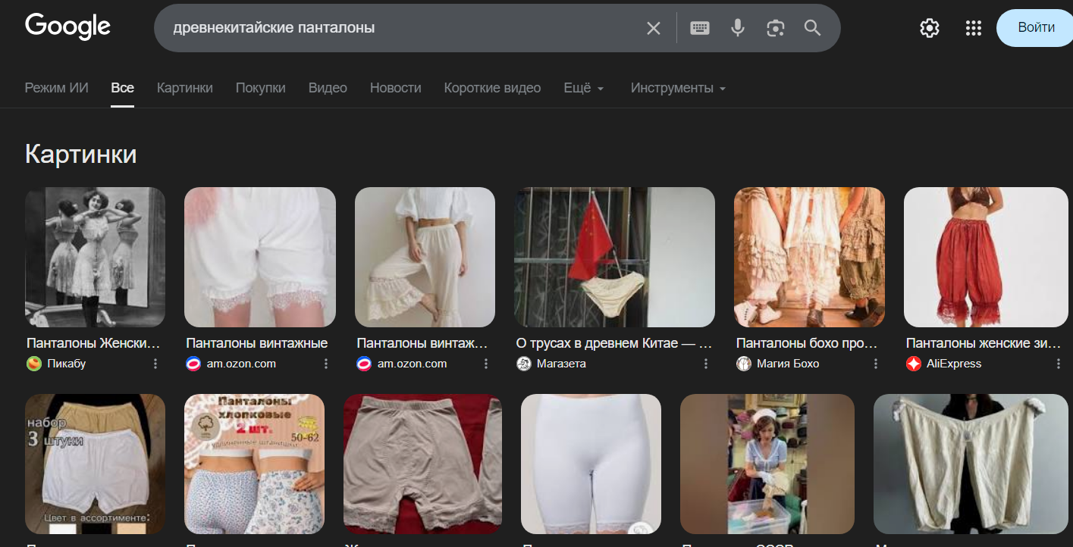Open the набор 3 штуки thumbnail
This screenshot has width=1073, height=547.
95,464
